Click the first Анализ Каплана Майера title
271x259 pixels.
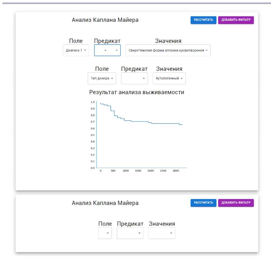[x=105, y=20]
